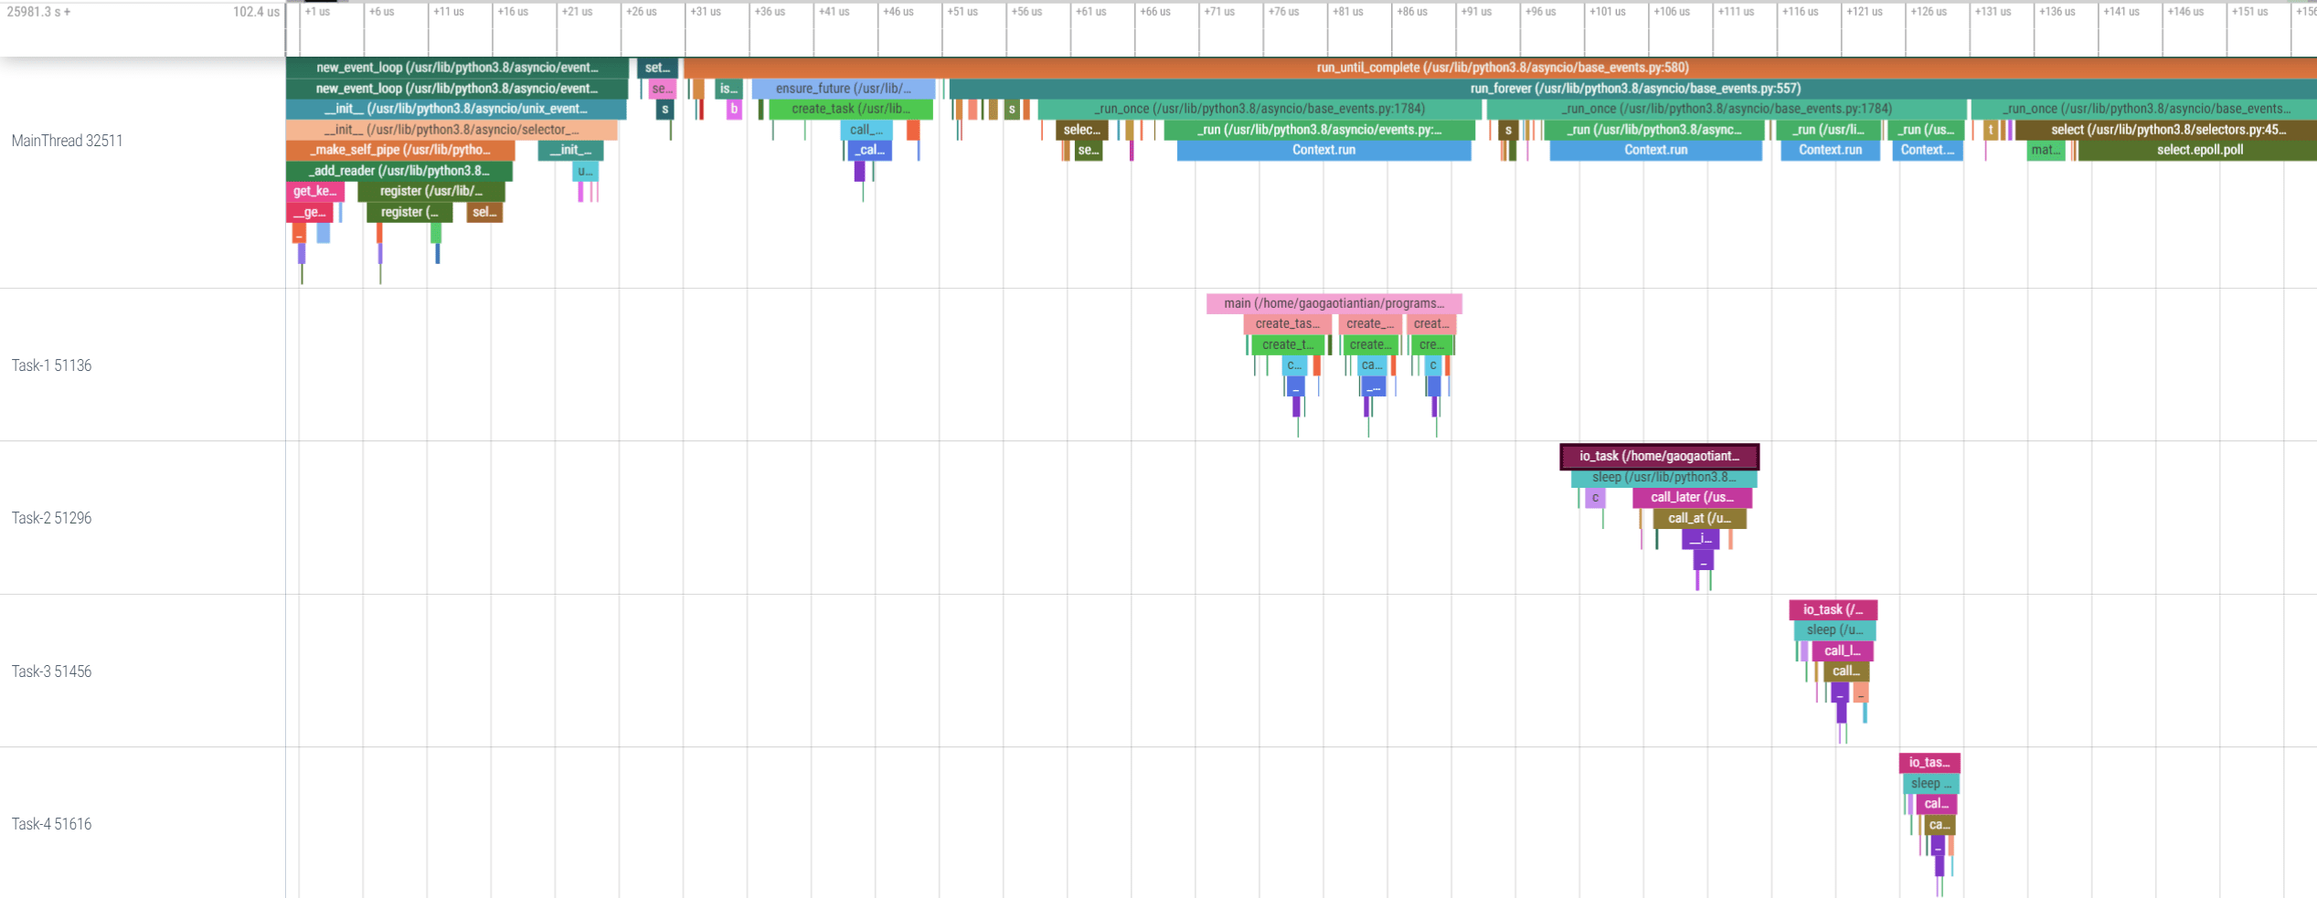This screenshot has width=2317, height=898.
Task: Select the run_until_complete span in MainThread
Action: pos(1499,68)
